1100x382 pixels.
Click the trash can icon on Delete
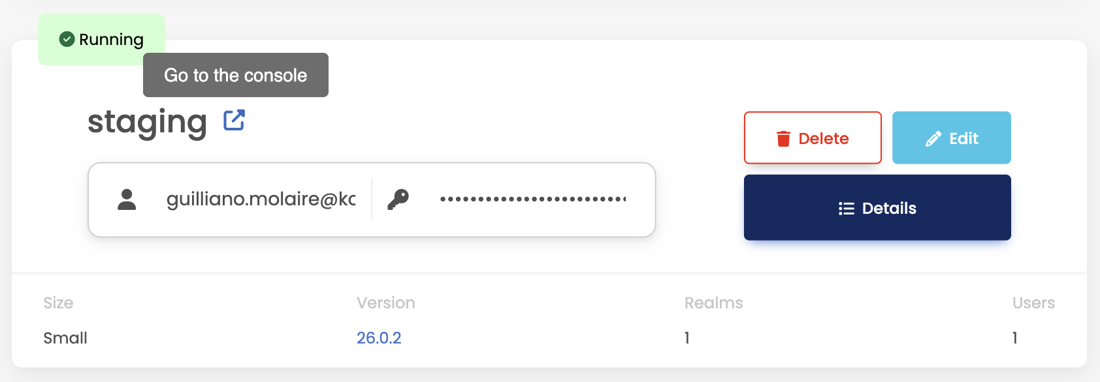(x=783, y=138)
